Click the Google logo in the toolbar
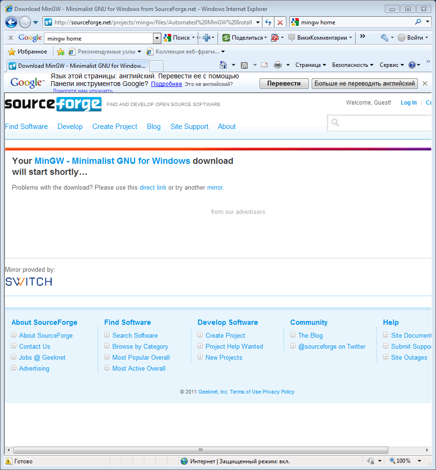Viewport: 436px width, 470px height. tap(30, 38)
